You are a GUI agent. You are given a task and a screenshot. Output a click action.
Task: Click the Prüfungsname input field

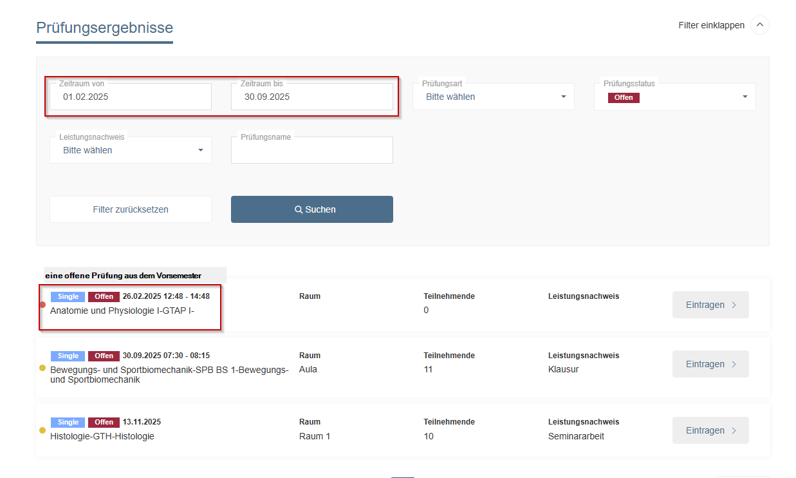(x=312, y=150)
